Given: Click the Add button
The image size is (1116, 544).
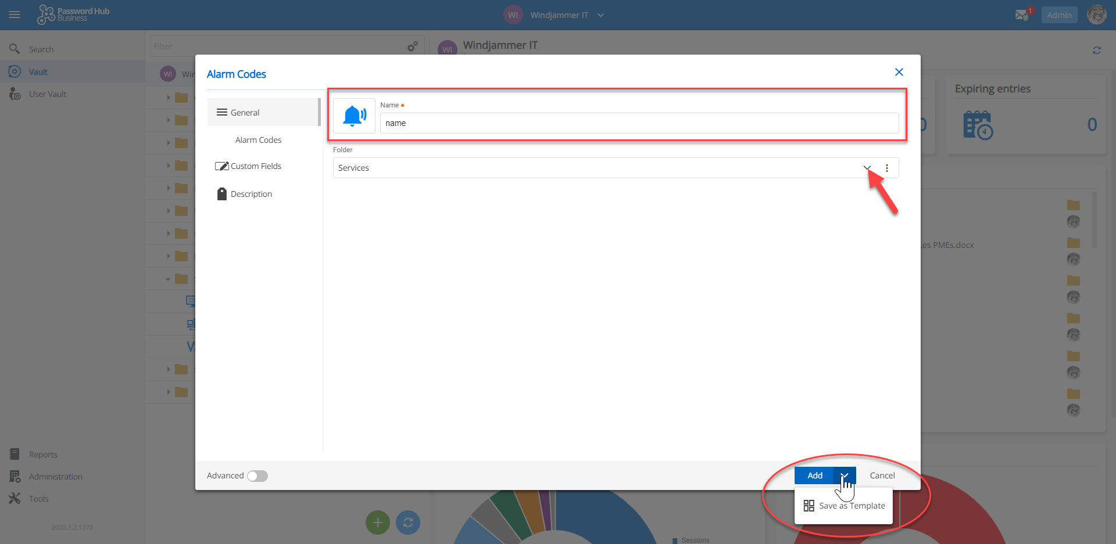Looking at the screenshot, I should pos(814,475).
